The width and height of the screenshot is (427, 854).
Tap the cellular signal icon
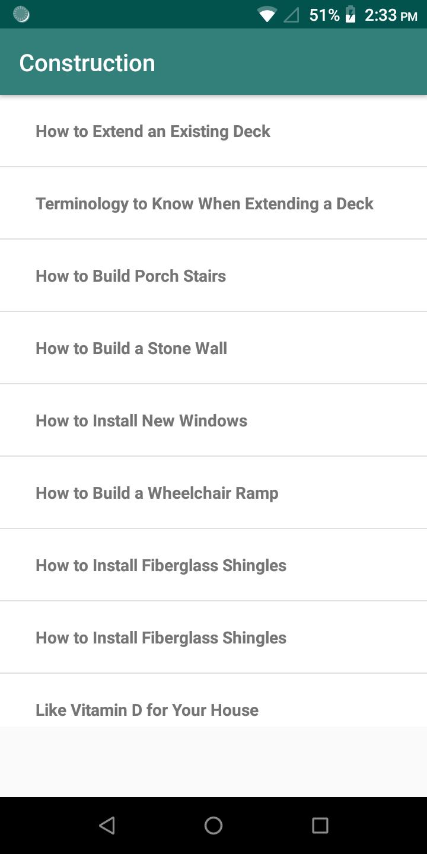291,14
